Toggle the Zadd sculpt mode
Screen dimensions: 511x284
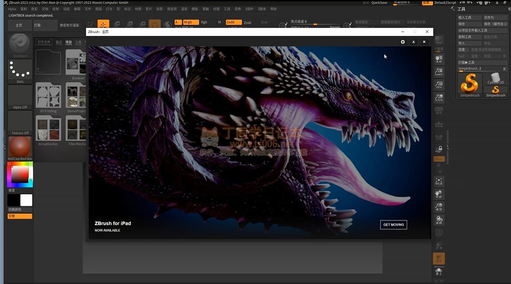pos(233,22)
